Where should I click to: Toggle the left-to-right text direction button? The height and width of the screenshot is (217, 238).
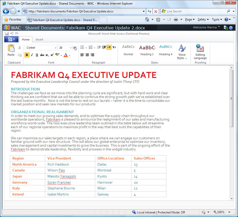pos(109,47)
